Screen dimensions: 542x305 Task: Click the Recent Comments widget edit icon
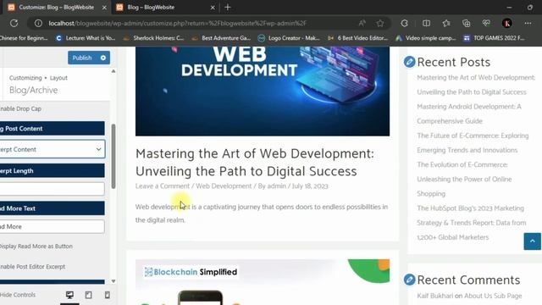point(409,280)
